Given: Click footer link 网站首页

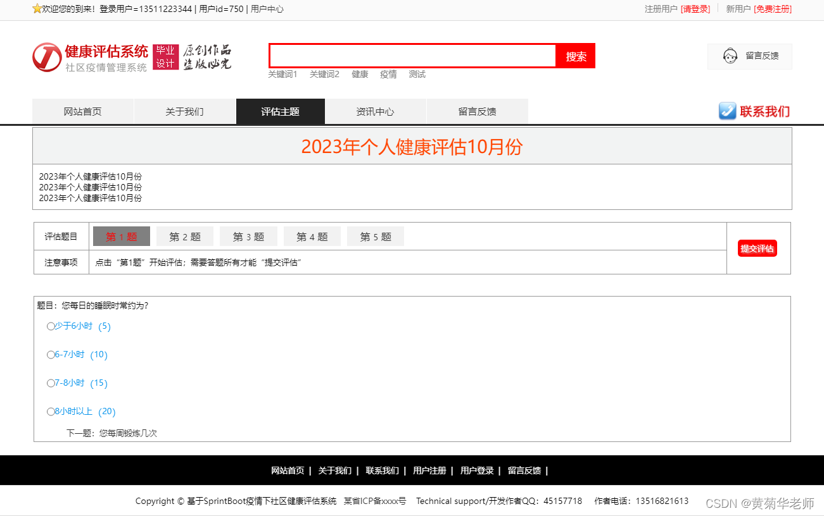Looking at the screenshot, I should (x=288, y=470).
